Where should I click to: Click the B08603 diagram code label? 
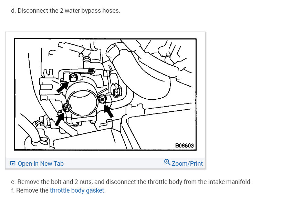184,145
